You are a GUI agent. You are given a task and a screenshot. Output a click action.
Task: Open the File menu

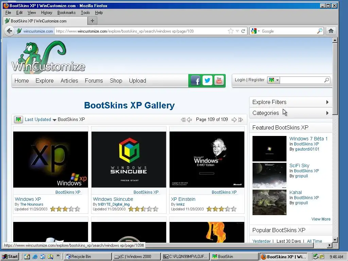tap(8, 13)
